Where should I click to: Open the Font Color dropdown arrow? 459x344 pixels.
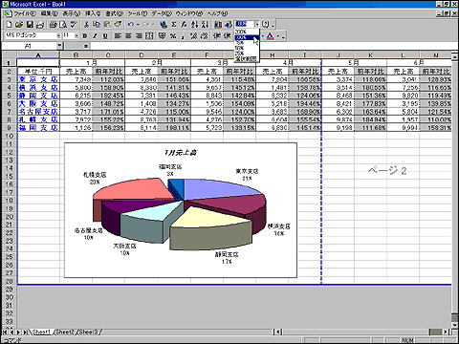point(278,36)
